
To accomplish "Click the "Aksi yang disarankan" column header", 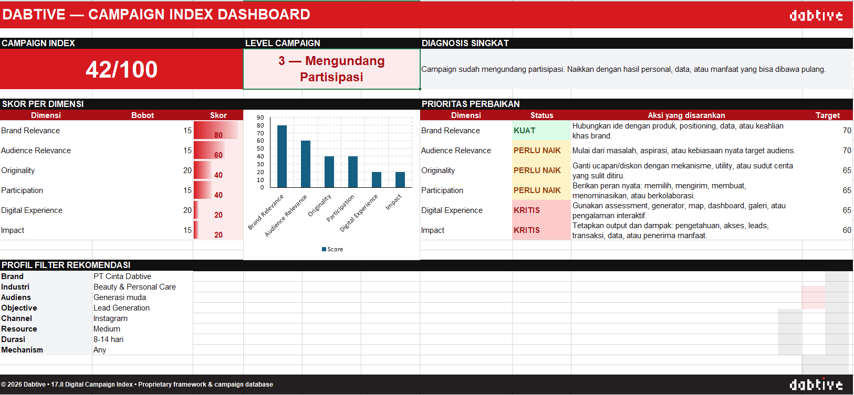I will pyautogui.click(x=686, y=115).
